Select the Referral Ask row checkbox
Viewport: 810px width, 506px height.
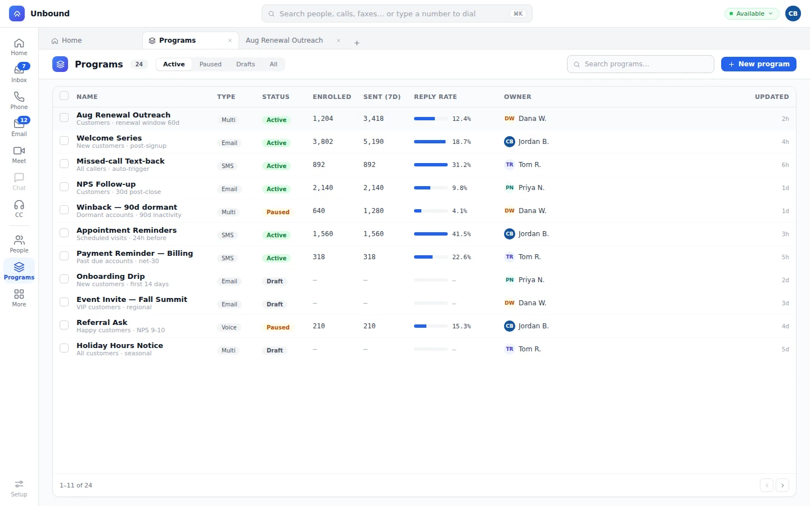point(64,325)
